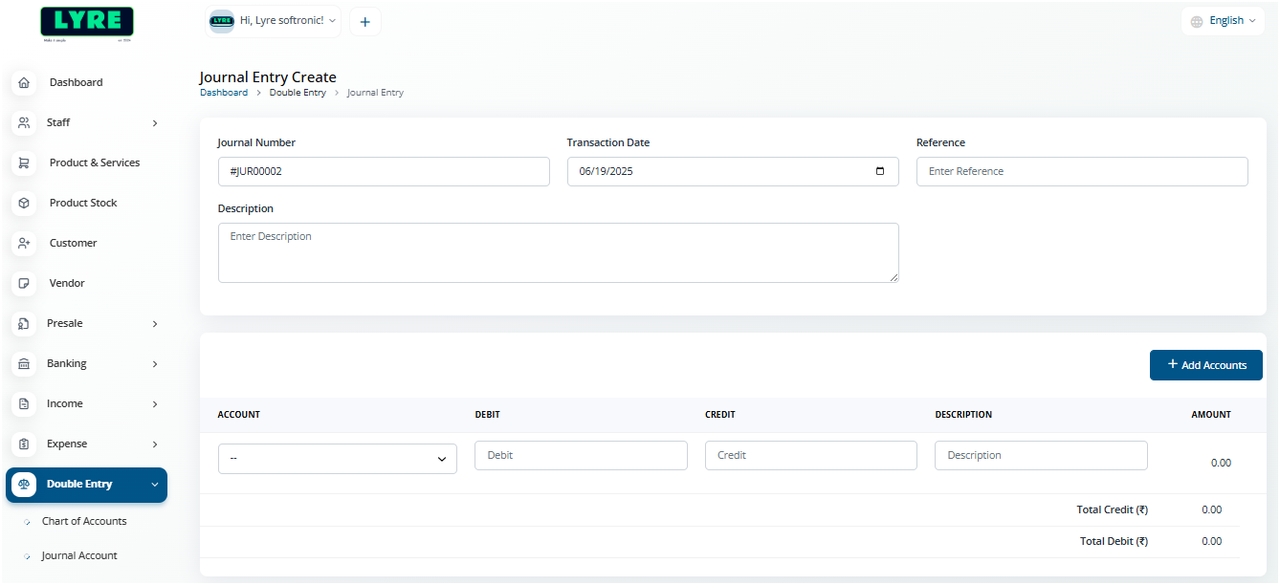Click the Add Accounts button
Viewport: 1280px width, 585px height.
pos(1205,364)
